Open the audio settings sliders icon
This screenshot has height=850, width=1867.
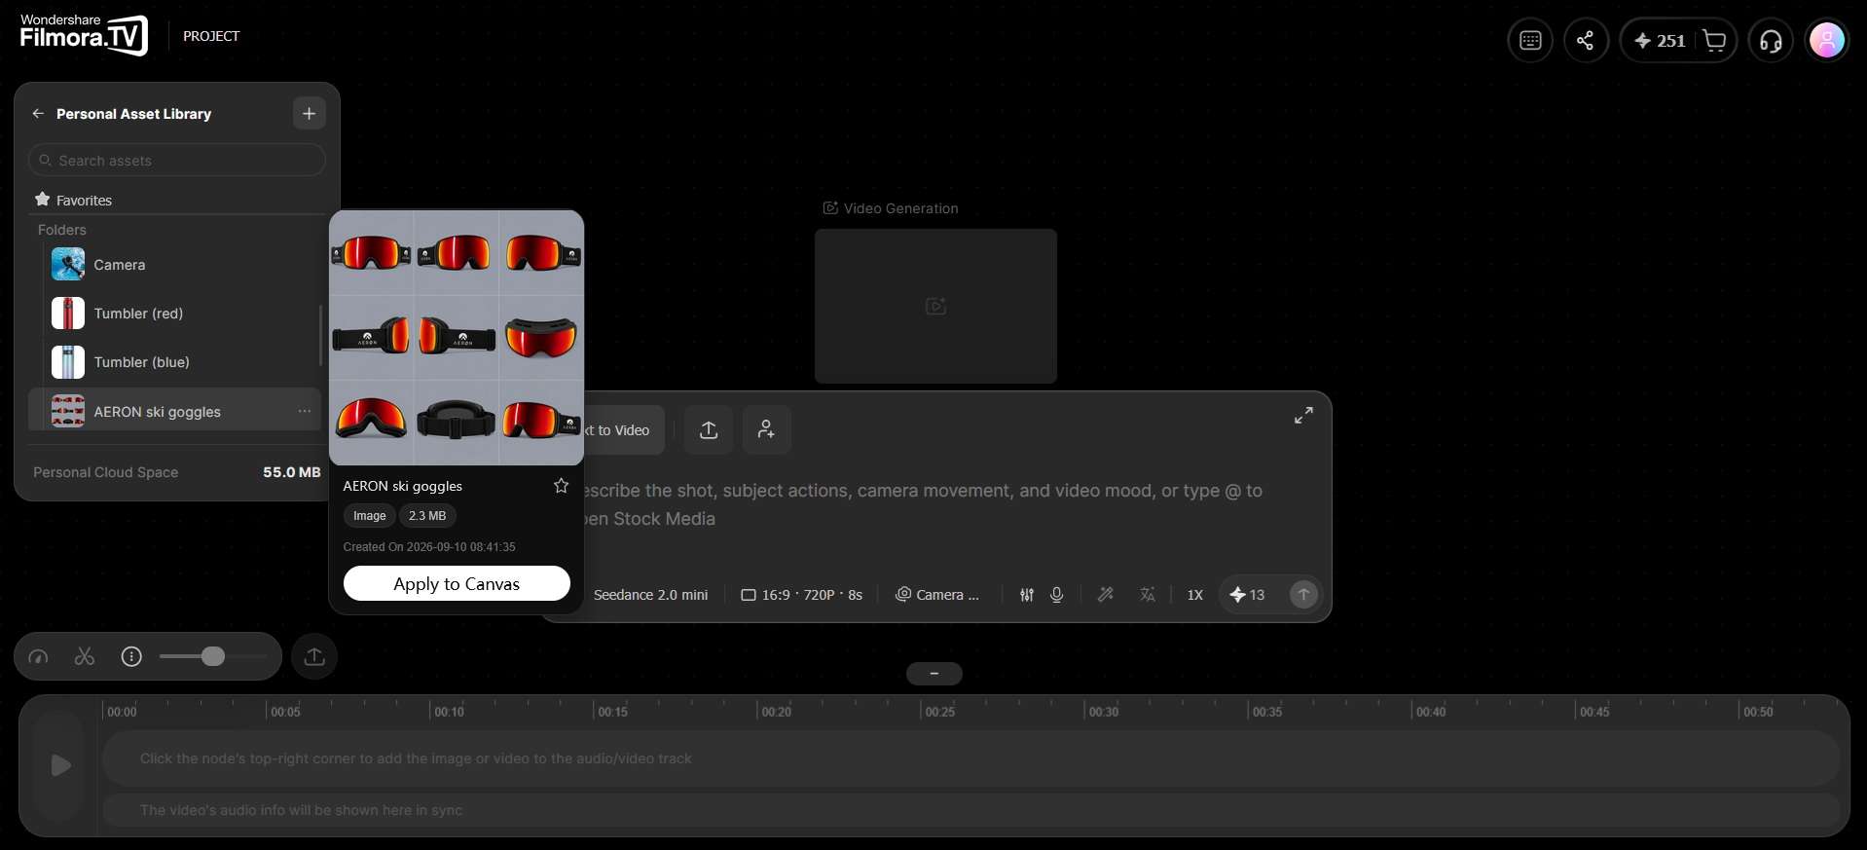1027,595
